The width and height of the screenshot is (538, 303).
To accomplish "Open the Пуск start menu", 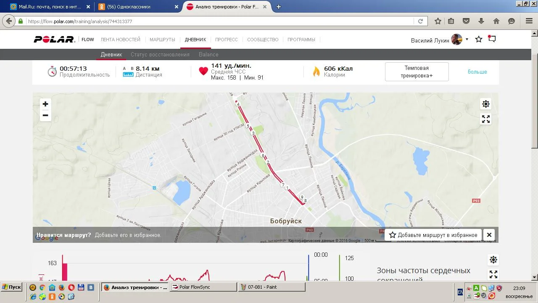I will click(x=11, y=287).
